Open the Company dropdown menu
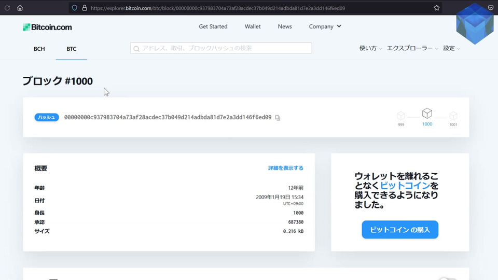Screen dimensions: 498x280 point(325,26)
